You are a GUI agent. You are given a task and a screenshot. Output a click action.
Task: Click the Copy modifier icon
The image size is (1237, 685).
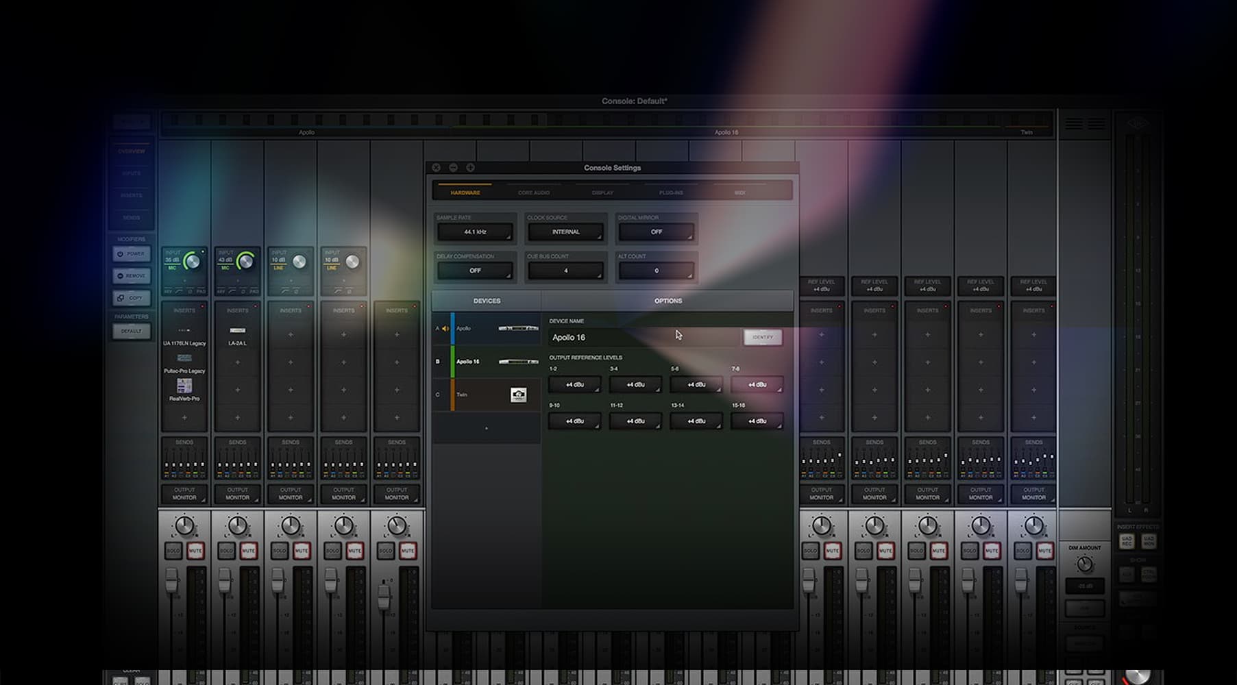tap(120, 298)
